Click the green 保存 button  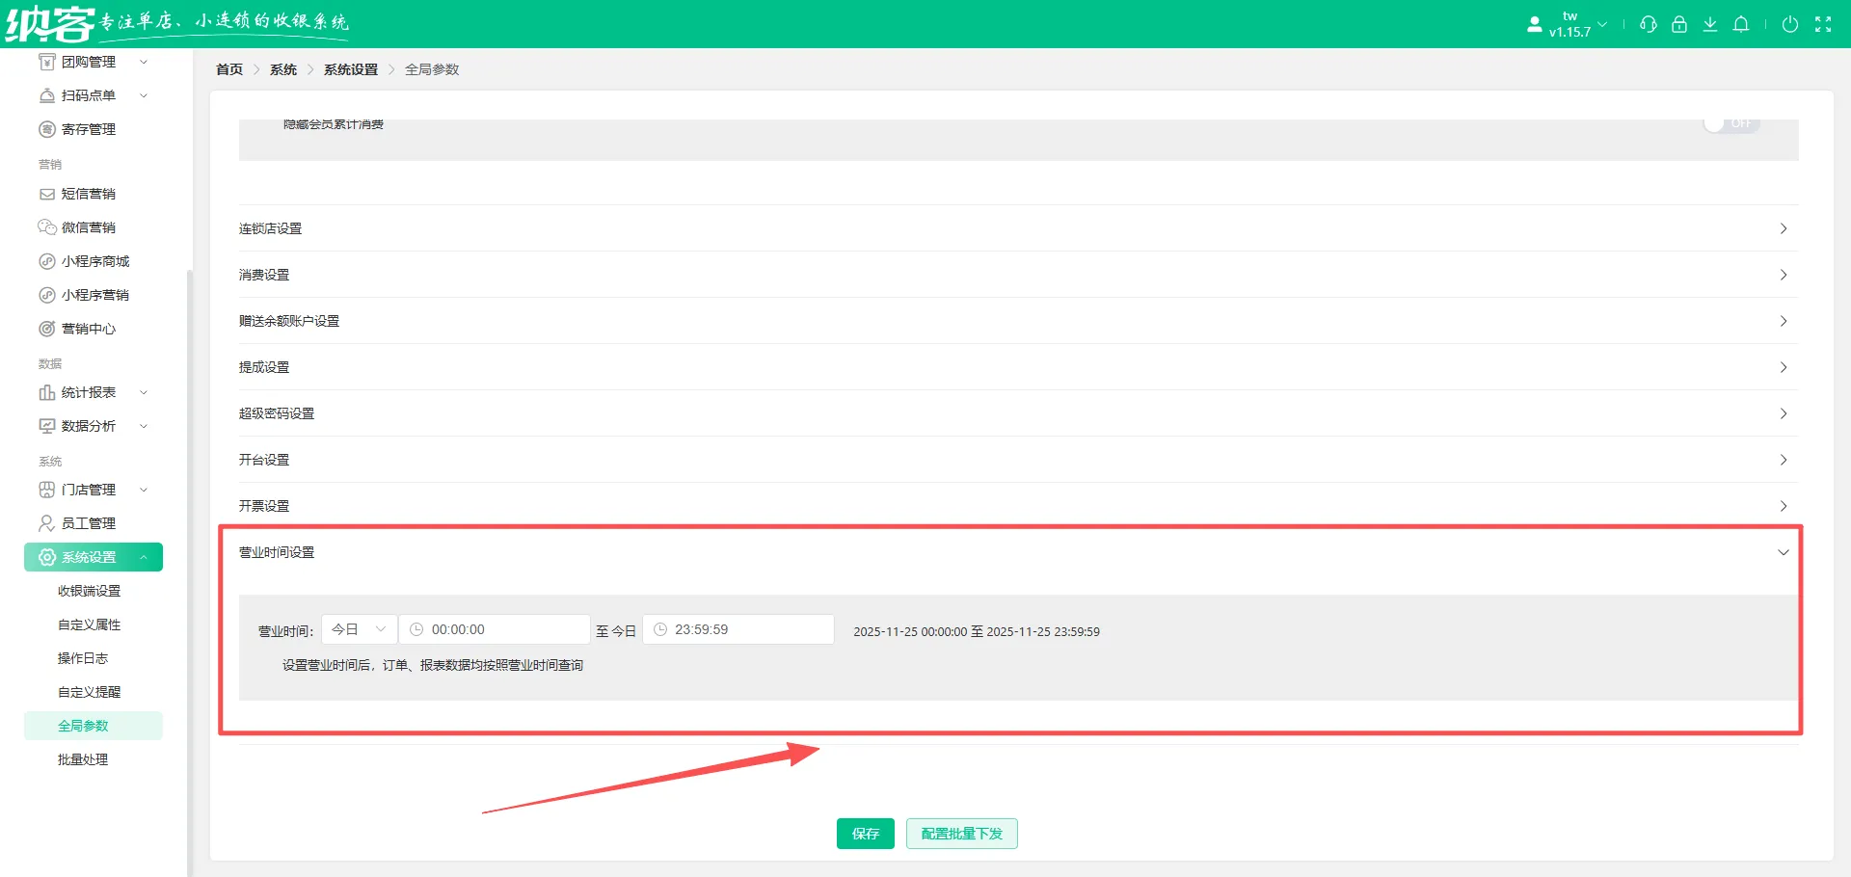pyautogui.click(x=865, y=834)
